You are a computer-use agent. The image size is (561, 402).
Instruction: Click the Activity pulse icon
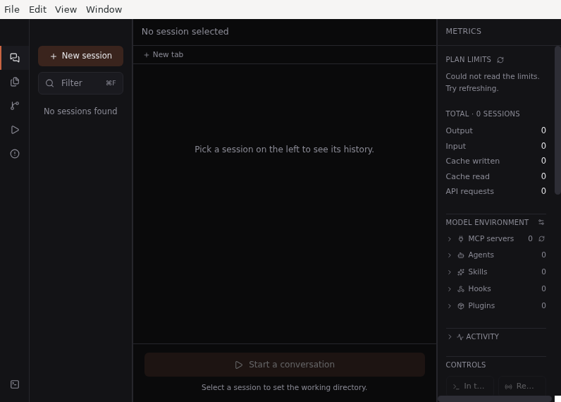point(460,337)
